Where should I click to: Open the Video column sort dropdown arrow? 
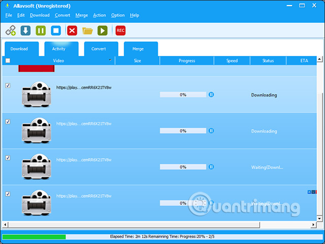110,60
